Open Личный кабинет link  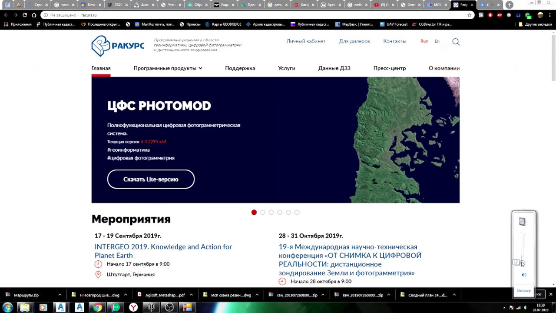[306, 41]
